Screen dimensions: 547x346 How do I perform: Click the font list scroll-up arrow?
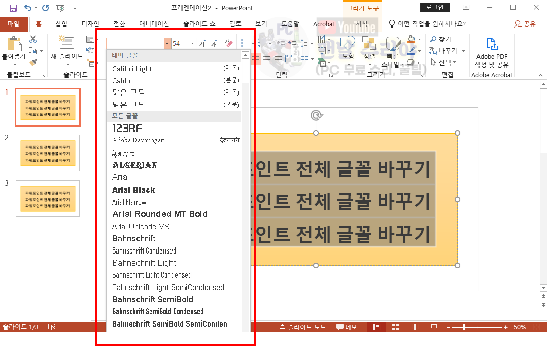pyautogui.click(x=245, y=55)
